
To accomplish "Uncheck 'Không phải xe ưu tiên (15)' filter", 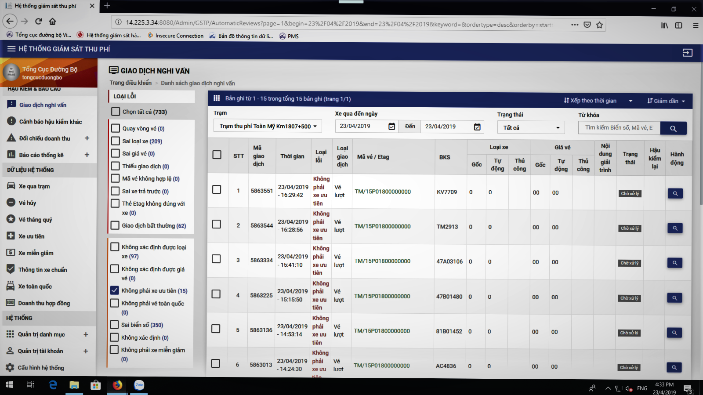I will coord(115,290).
